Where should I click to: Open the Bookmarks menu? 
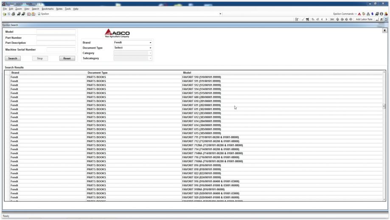click(x=48, y=9)
